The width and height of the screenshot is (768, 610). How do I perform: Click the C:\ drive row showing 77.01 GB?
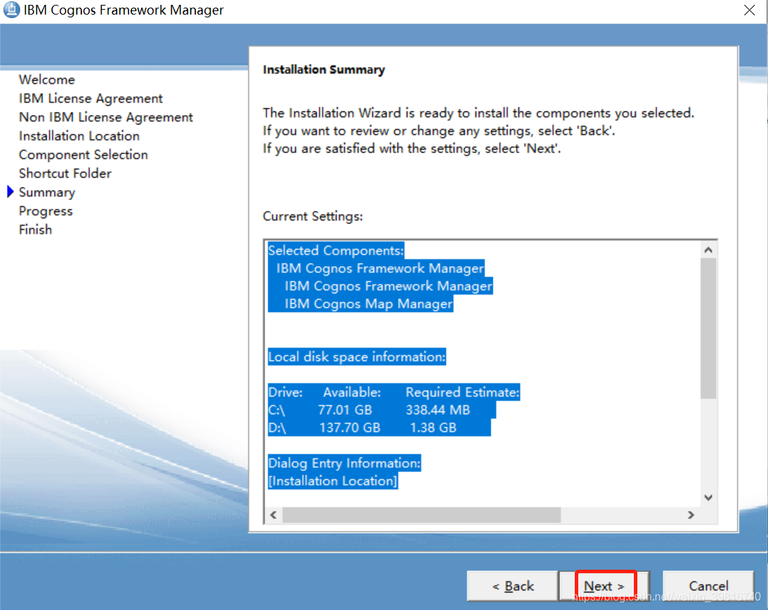tap(382, 410)
